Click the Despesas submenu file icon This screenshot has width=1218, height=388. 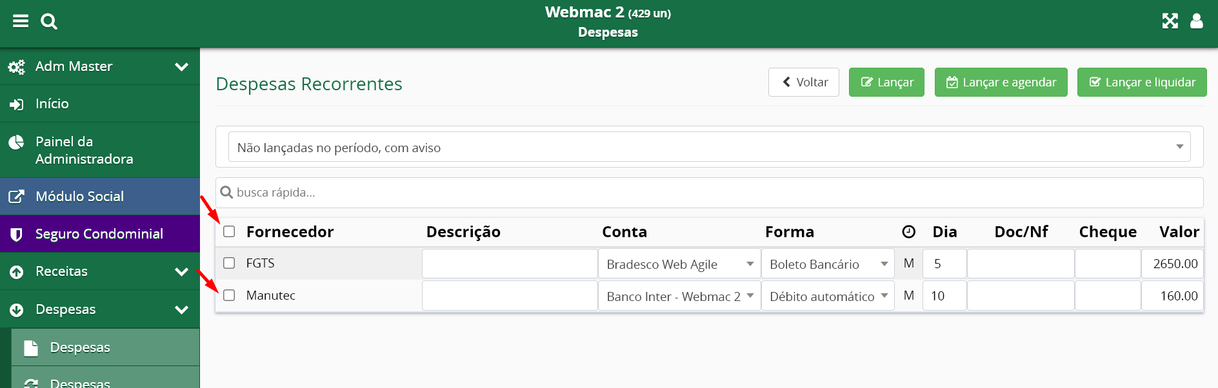(x=31, y=348)
